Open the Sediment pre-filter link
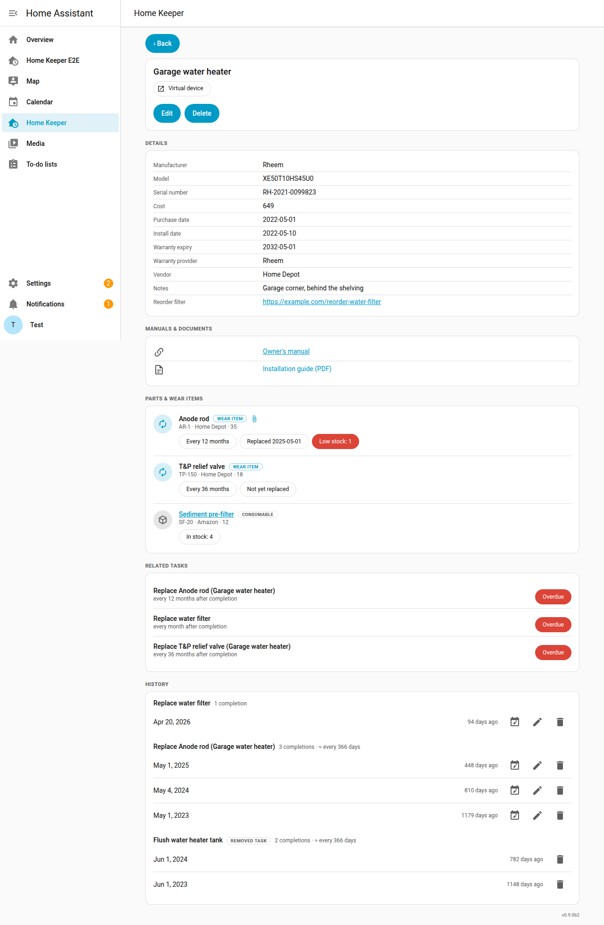 (x=206, y=514)
